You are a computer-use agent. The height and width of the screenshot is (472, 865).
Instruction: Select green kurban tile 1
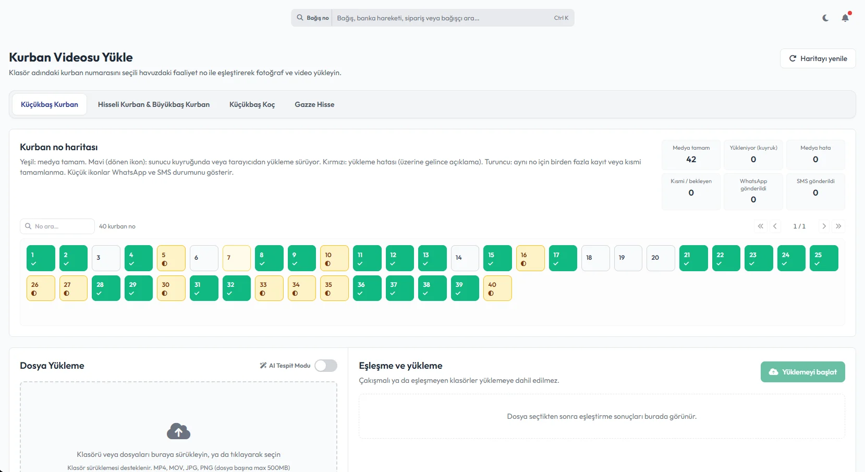(41, 258)
